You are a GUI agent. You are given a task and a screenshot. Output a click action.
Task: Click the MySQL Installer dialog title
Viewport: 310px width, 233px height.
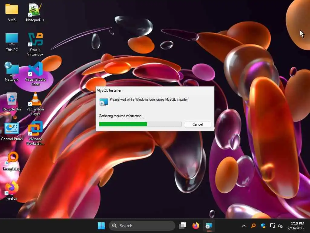(109, 90)
